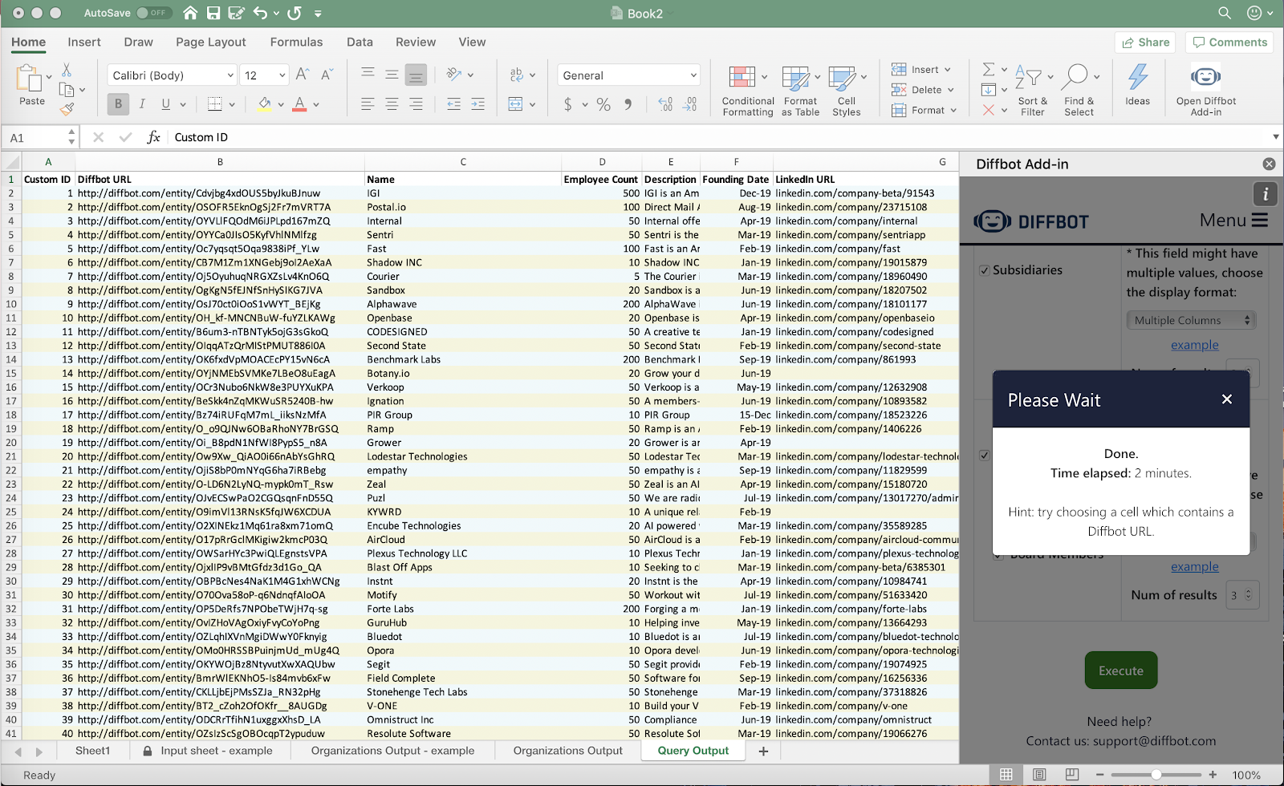Screen dimensions: 1284x786
Task: Click the Save icon in title bar
Action: click(213, 13)
